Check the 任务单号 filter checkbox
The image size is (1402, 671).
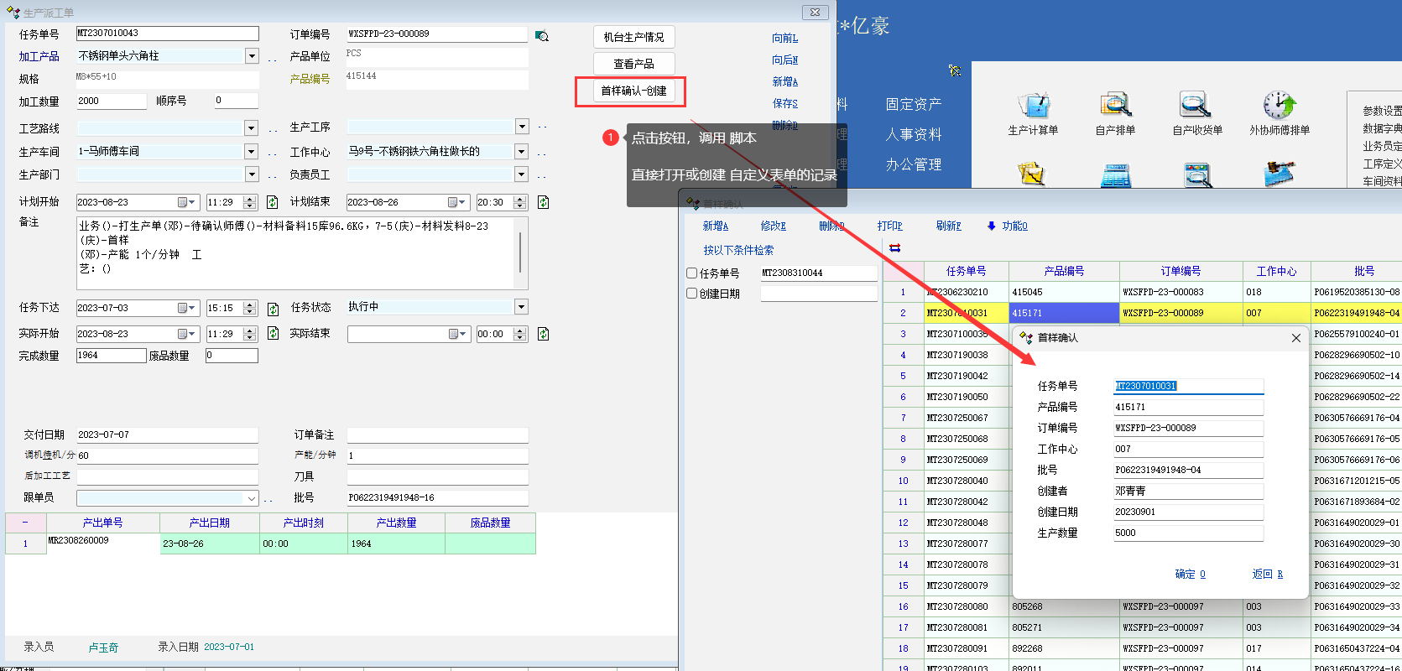click(692, 273)
